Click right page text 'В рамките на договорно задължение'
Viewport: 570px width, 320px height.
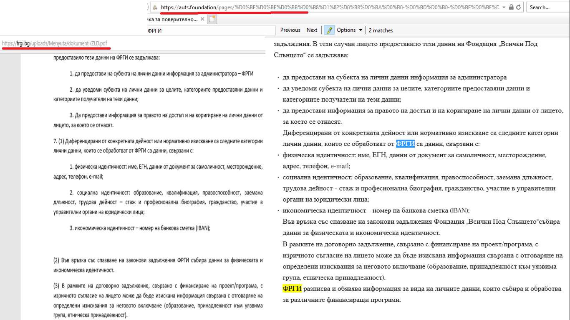point(423,260)
